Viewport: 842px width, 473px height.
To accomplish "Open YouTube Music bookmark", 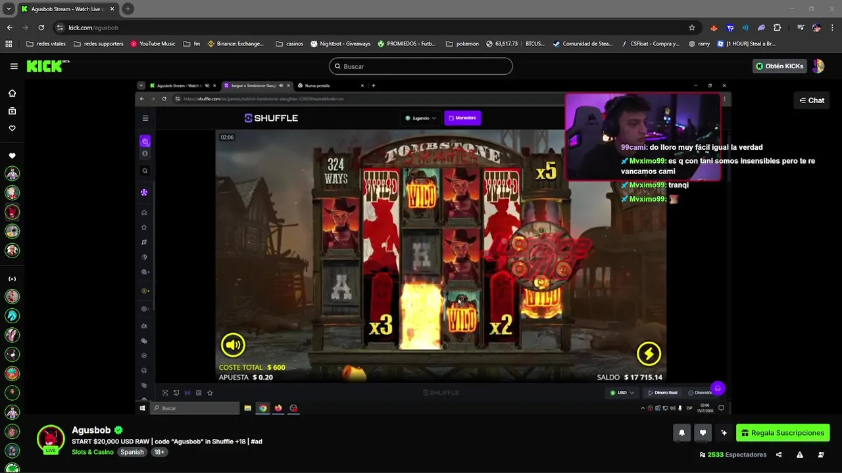I will [153, 44].
